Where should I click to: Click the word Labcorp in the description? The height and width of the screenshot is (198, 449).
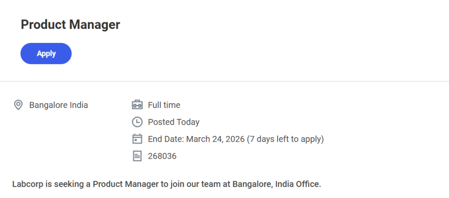click(27, 184)
